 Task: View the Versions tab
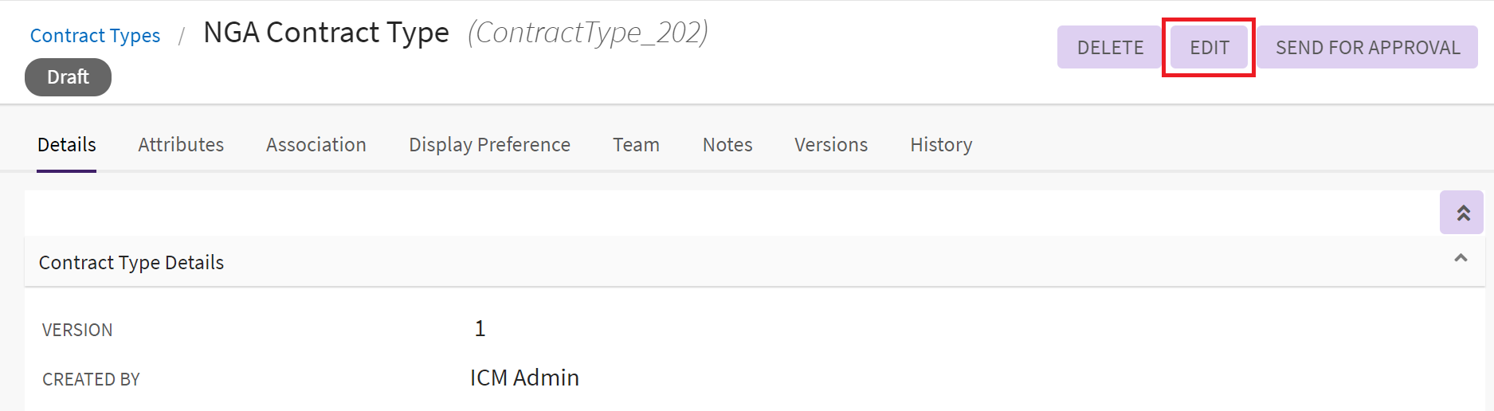point(831,144)
